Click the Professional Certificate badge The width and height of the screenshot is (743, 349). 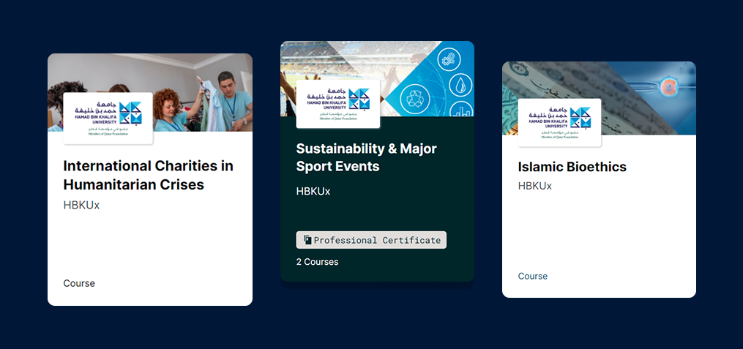click(x=371, y=240)
